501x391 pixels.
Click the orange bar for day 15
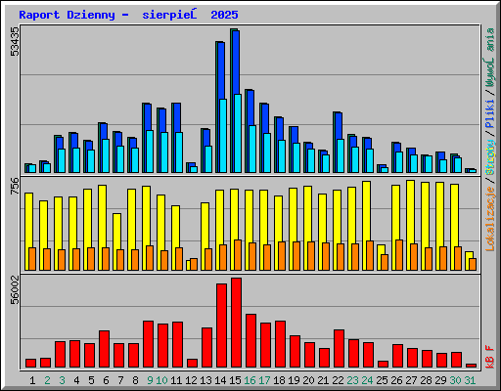click(x=238, y=255)
